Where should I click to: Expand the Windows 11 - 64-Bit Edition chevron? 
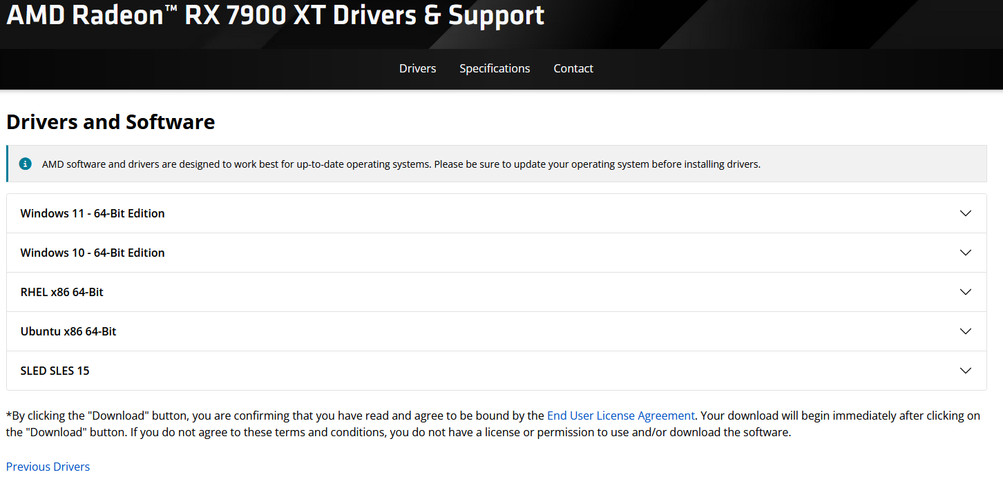pos(966,213)
